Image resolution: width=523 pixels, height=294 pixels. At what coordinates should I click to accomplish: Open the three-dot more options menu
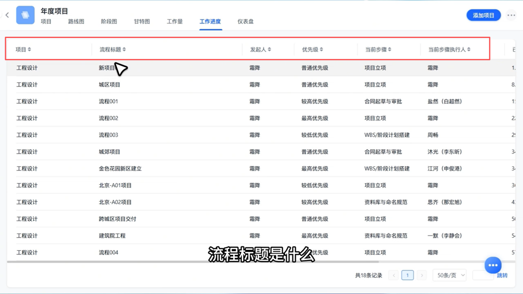tap(511, 15)
